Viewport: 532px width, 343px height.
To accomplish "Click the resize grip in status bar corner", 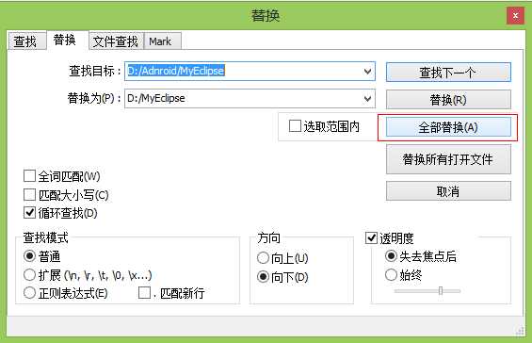I will [x=520, y=331].
